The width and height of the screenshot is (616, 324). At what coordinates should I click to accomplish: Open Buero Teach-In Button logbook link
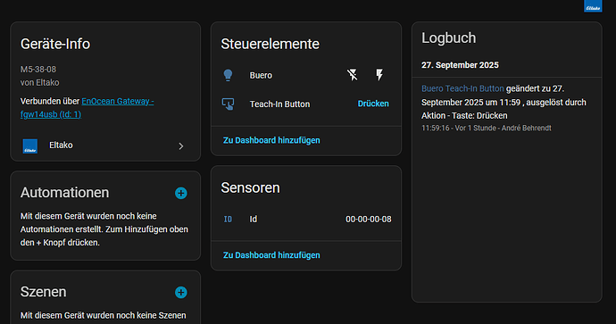click(462, 88)
